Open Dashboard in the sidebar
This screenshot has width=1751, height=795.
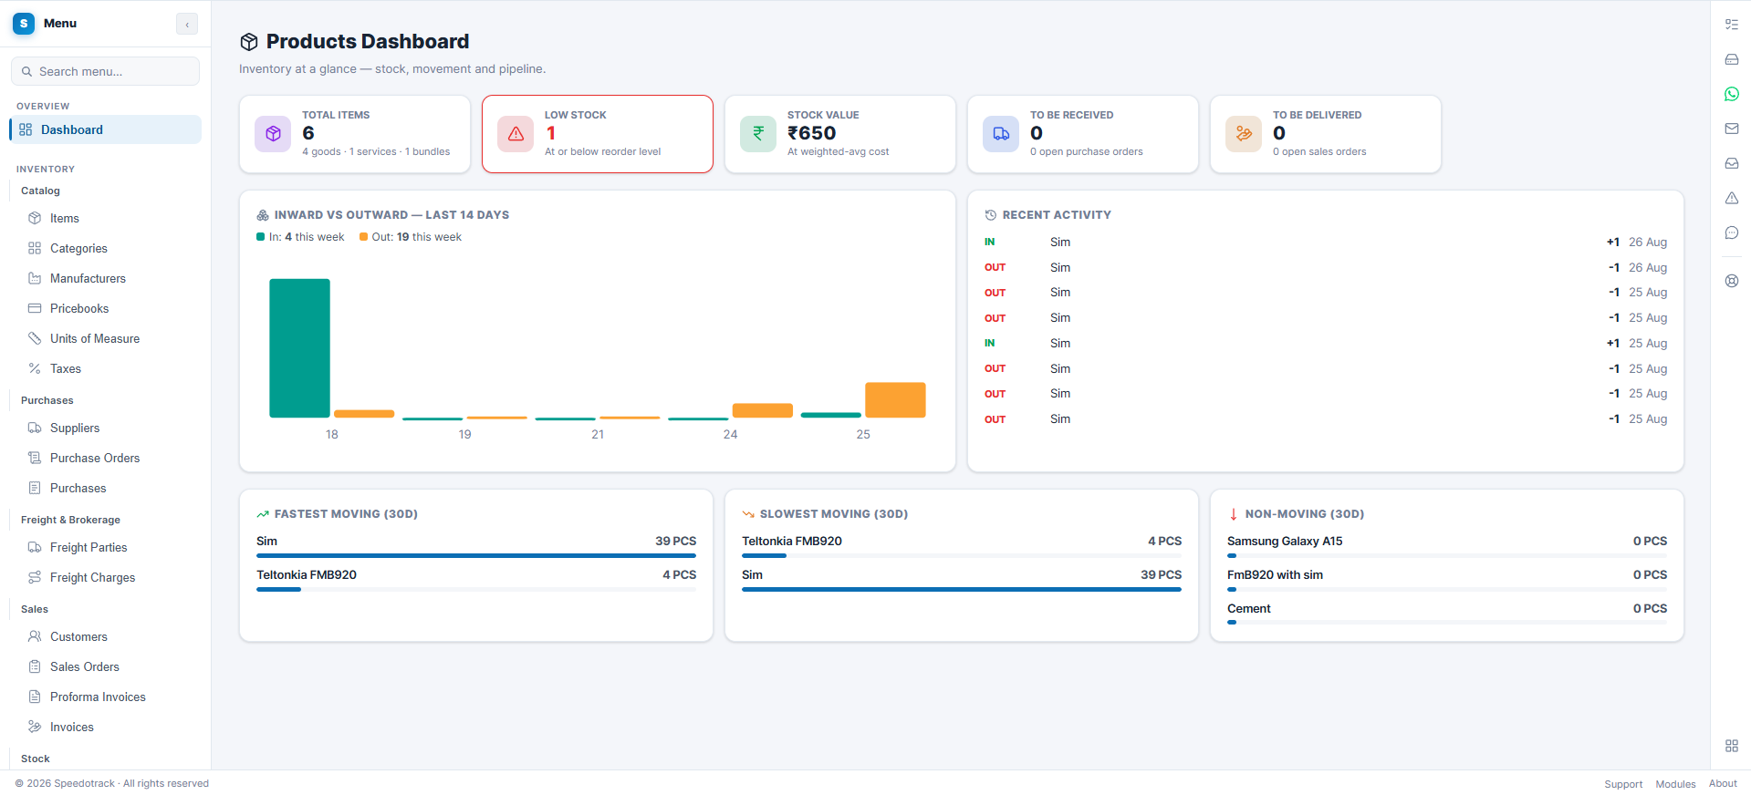[x=106, y=129]
